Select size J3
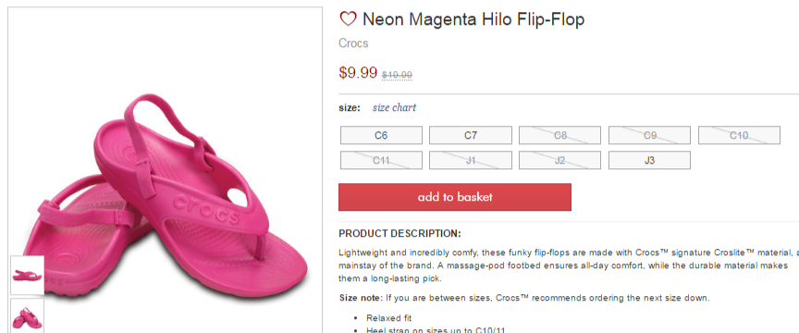799x333 pixels. coord(649,160)
